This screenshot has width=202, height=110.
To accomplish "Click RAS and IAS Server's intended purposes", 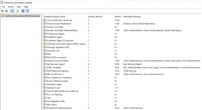I will [144, 74].
